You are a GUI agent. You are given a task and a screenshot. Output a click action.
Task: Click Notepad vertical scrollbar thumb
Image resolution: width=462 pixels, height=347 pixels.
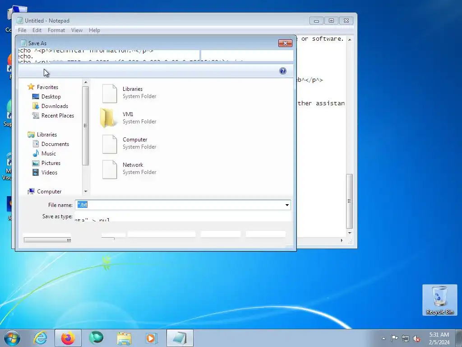coord(350,201)
